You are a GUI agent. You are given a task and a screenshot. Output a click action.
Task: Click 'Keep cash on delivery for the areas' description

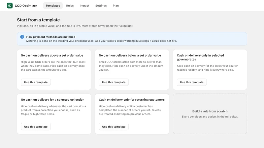[x=207, y=68]
